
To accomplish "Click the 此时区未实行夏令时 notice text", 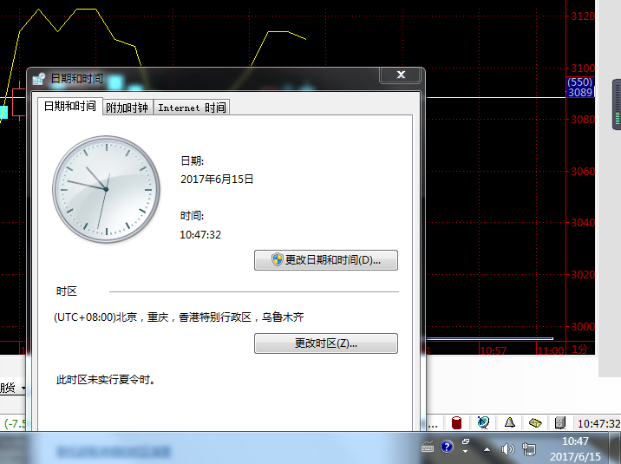I will [106, 380].
